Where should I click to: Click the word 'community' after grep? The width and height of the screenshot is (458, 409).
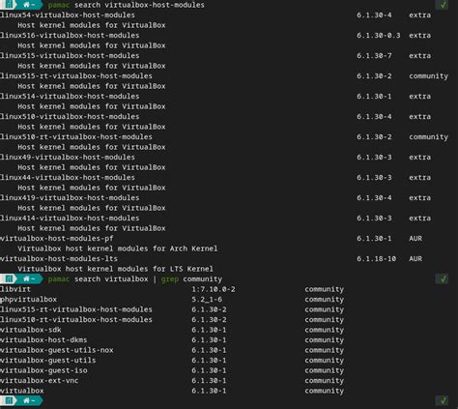click(203, 279)
